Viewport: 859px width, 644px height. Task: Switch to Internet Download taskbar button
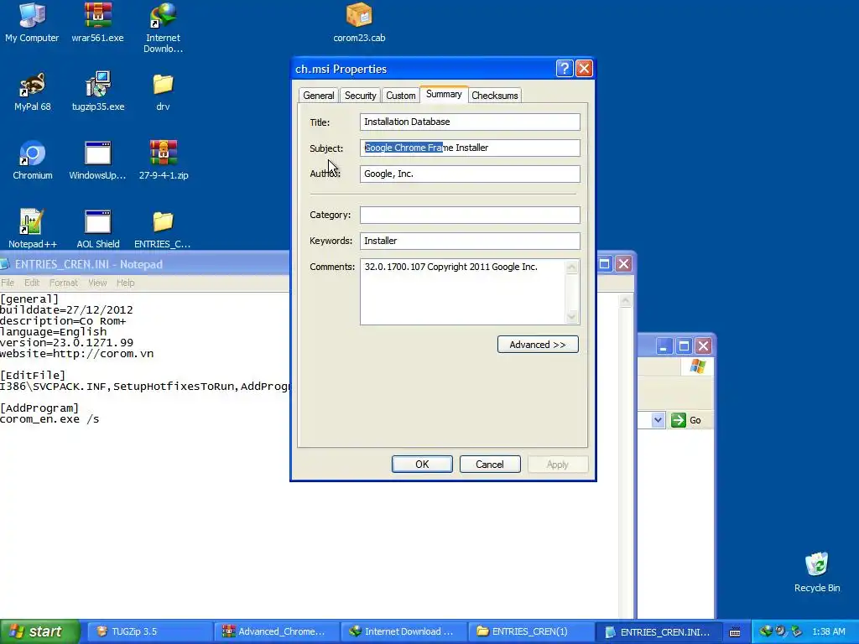coord(403,631)
